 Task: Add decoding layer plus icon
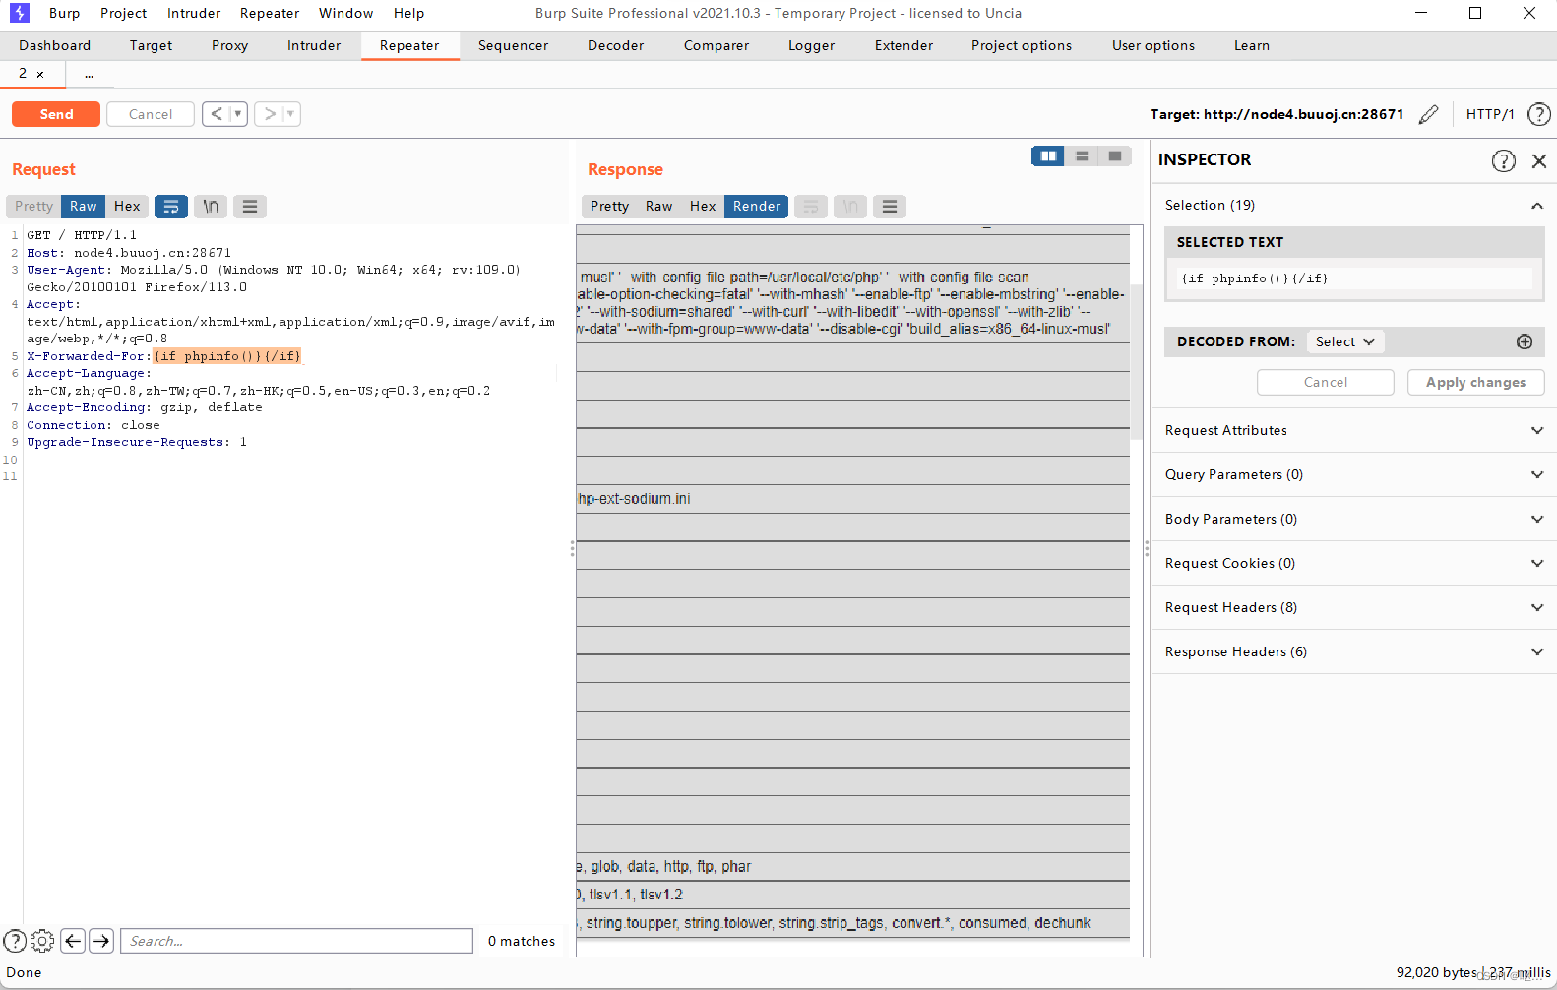(x=1525, y=341)
